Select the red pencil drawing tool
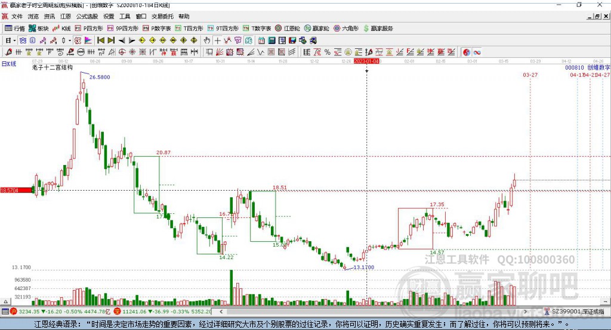Image resolution: width=611 pixels, height=330 pixels. tap(8, 52)
